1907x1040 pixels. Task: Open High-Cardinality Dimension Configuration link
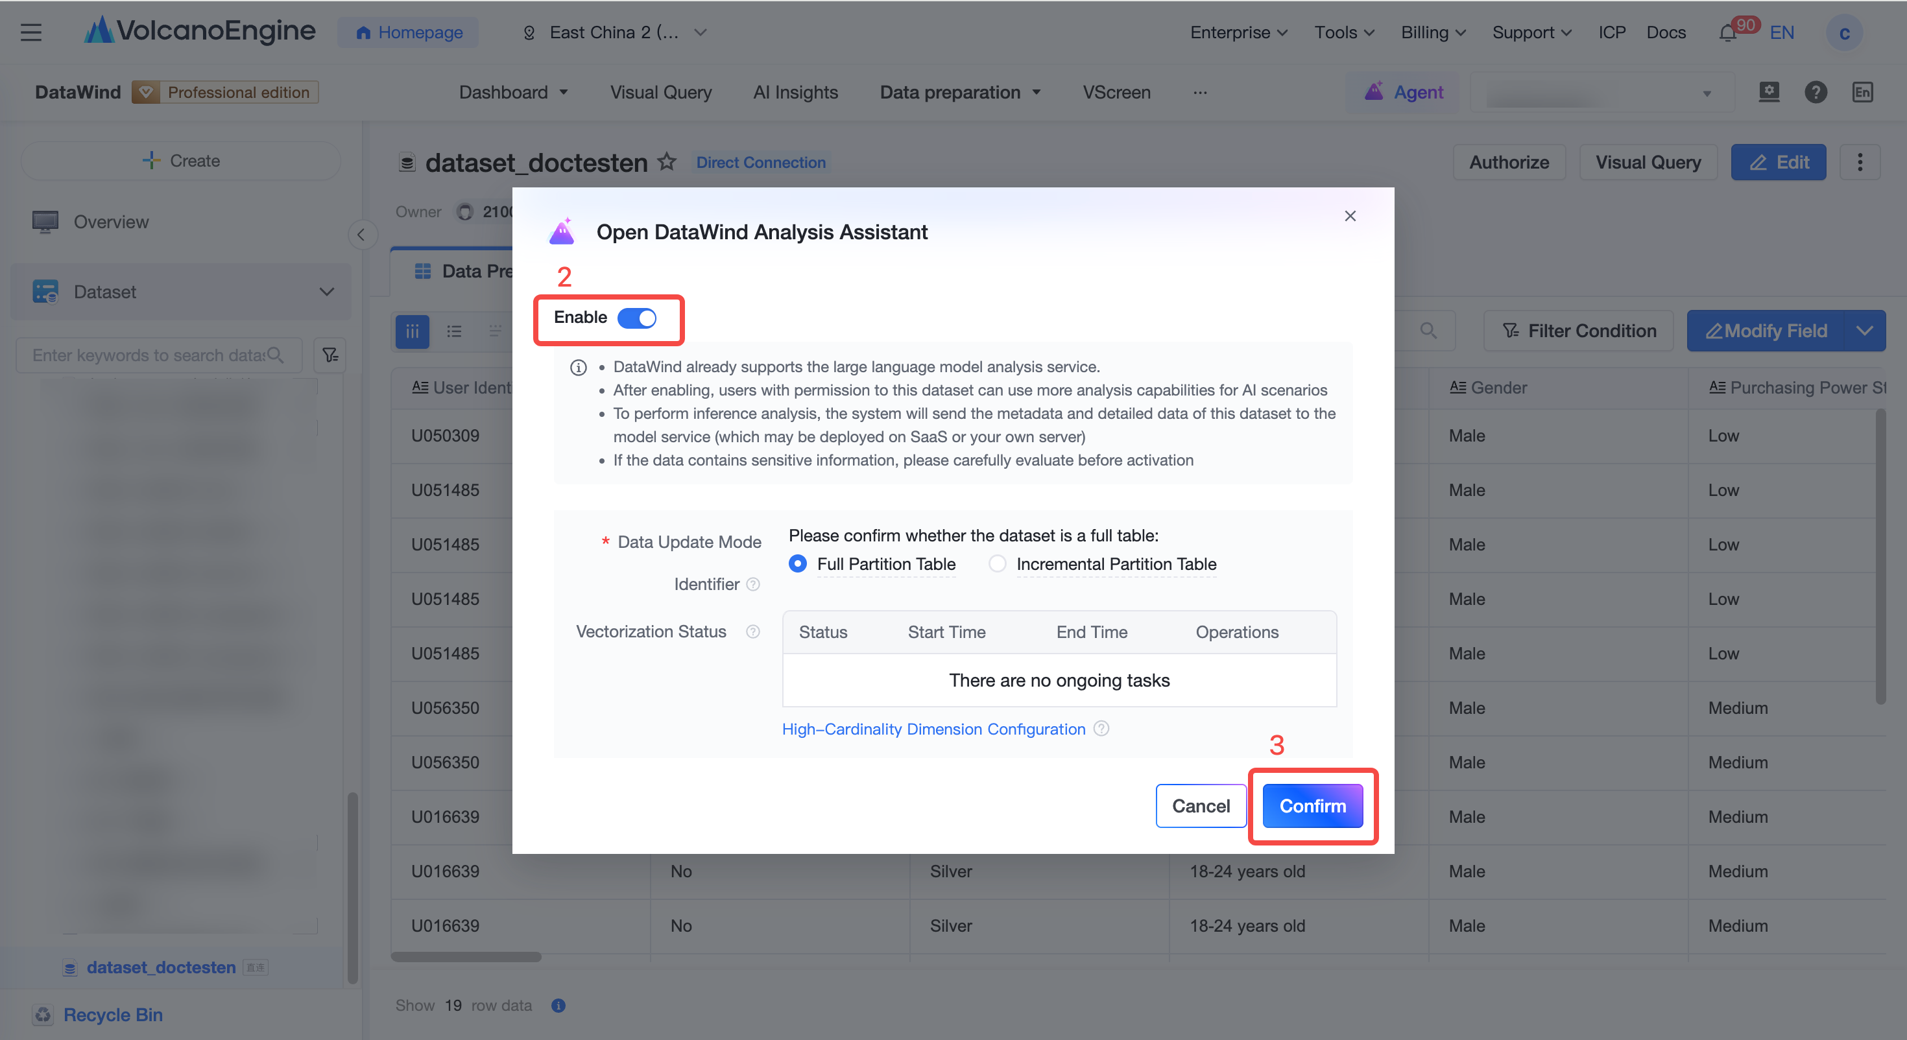tap(933, 729)
